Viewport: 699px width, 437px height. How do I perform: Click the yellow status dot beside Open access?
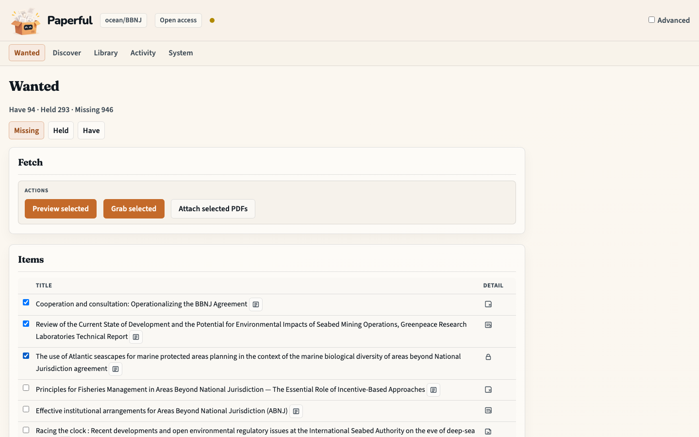(212, 20)
